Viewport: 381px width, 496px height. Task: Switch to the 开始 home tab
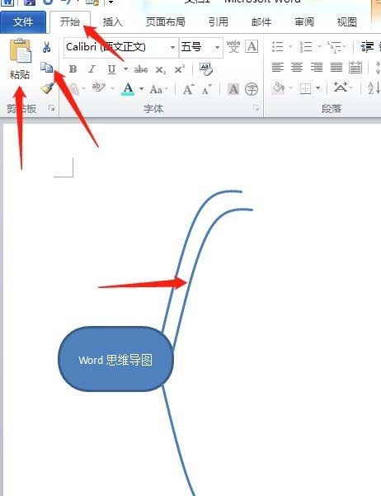click(x=70, y=21)
